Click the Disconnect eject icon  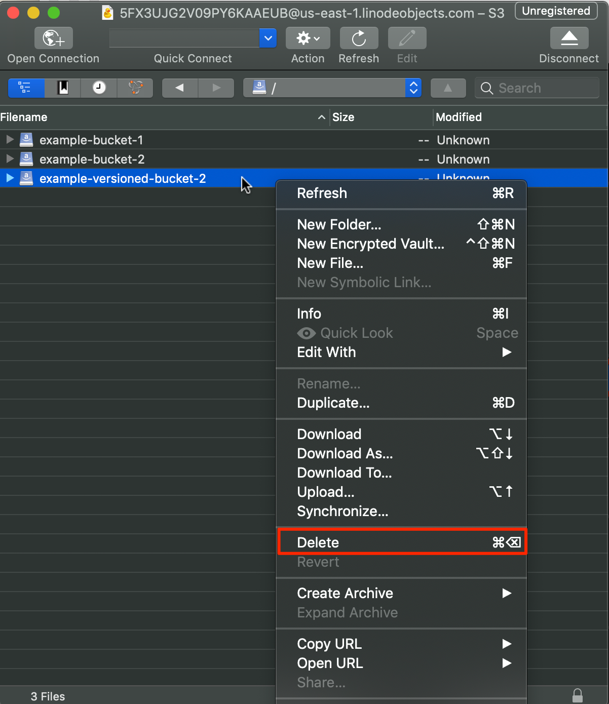pos(569,38)
